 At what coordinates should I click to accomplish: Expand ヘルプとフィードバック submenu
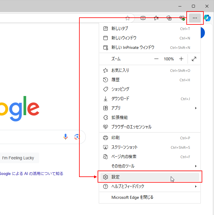pos(150,186)
